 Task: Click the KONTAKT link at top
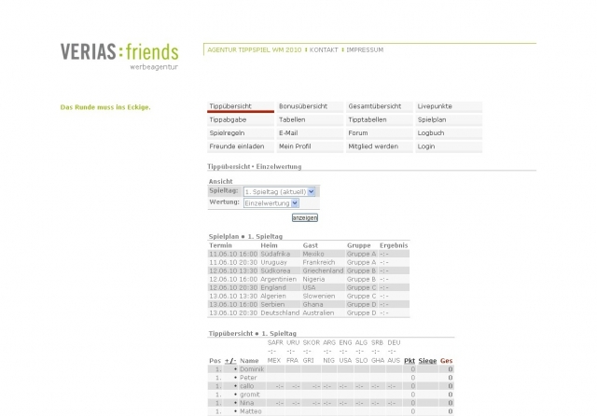click(324, 49)
